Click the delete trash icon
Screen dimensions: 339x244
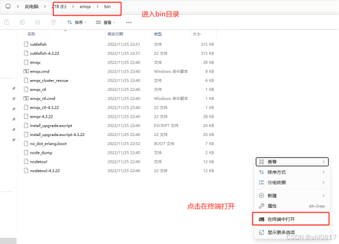(53, 22)
